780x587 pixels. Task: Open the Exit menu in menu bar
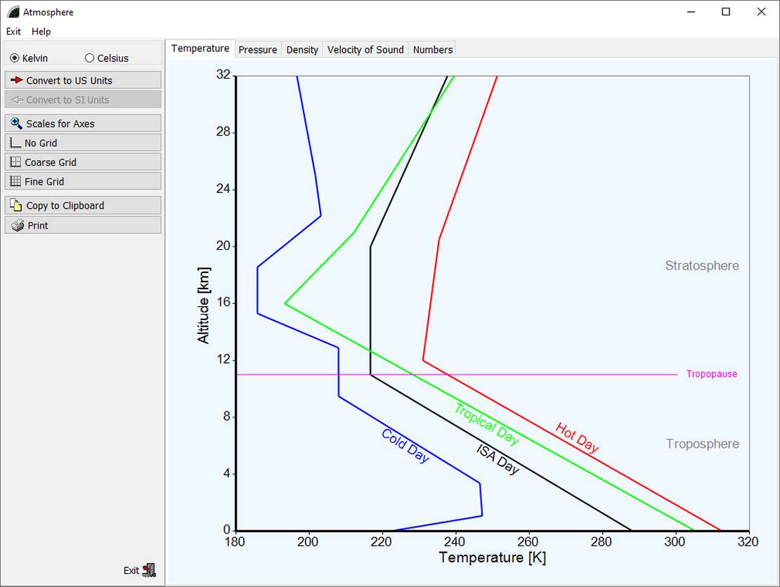click(13, 32)
